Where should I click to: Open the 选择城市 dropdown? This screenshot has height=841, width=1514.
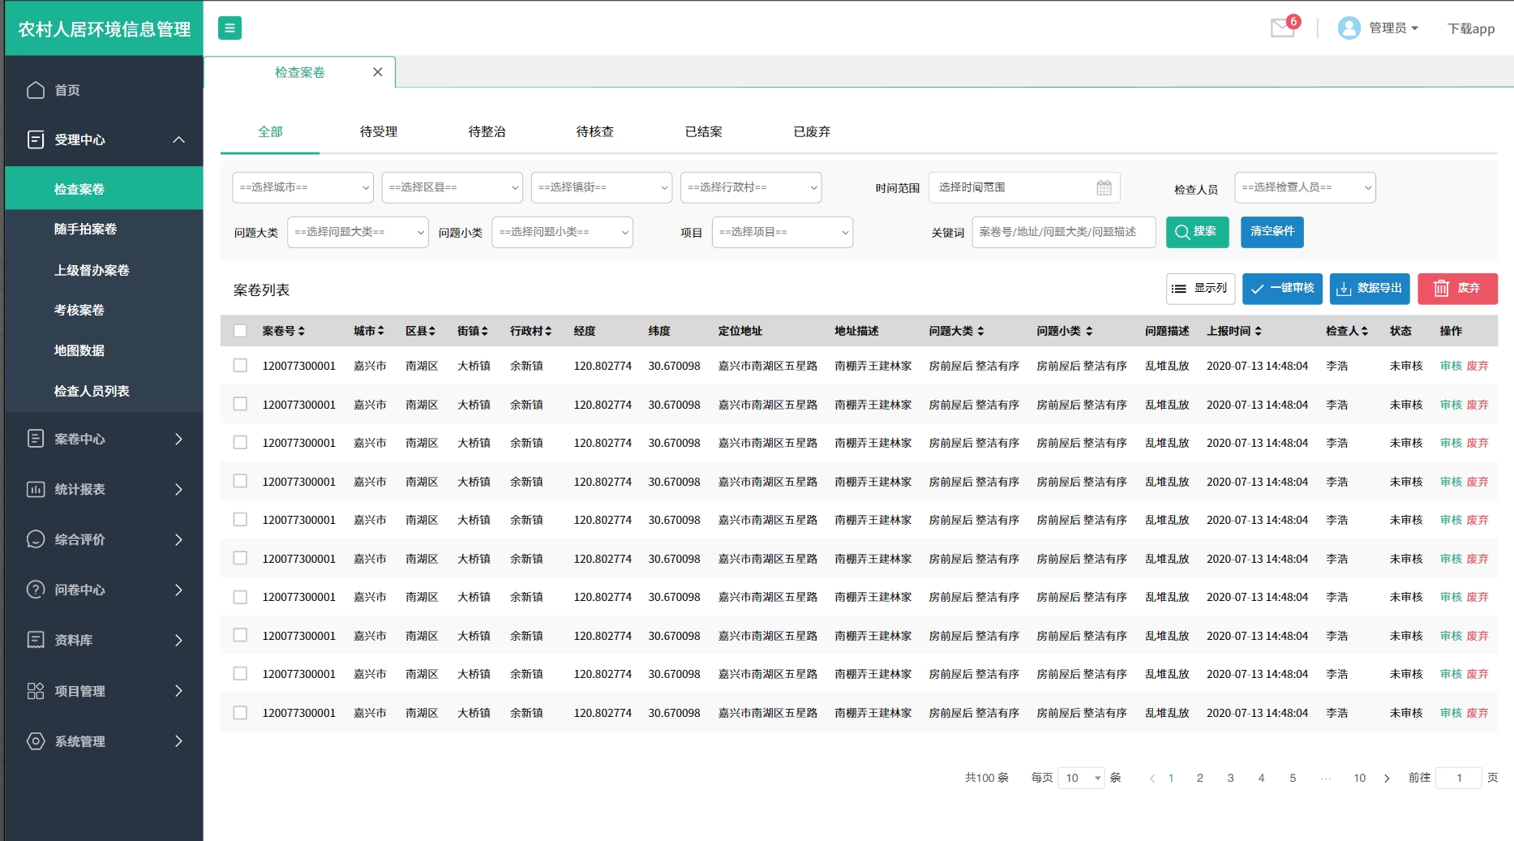302,187
